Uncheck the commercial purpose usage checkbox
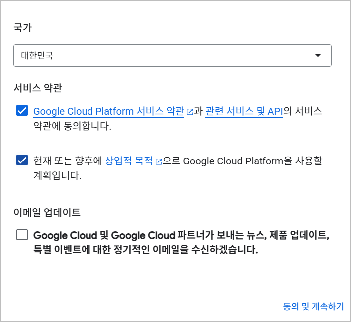This screenshot has height=322, width=351. (x=22, y=160)
